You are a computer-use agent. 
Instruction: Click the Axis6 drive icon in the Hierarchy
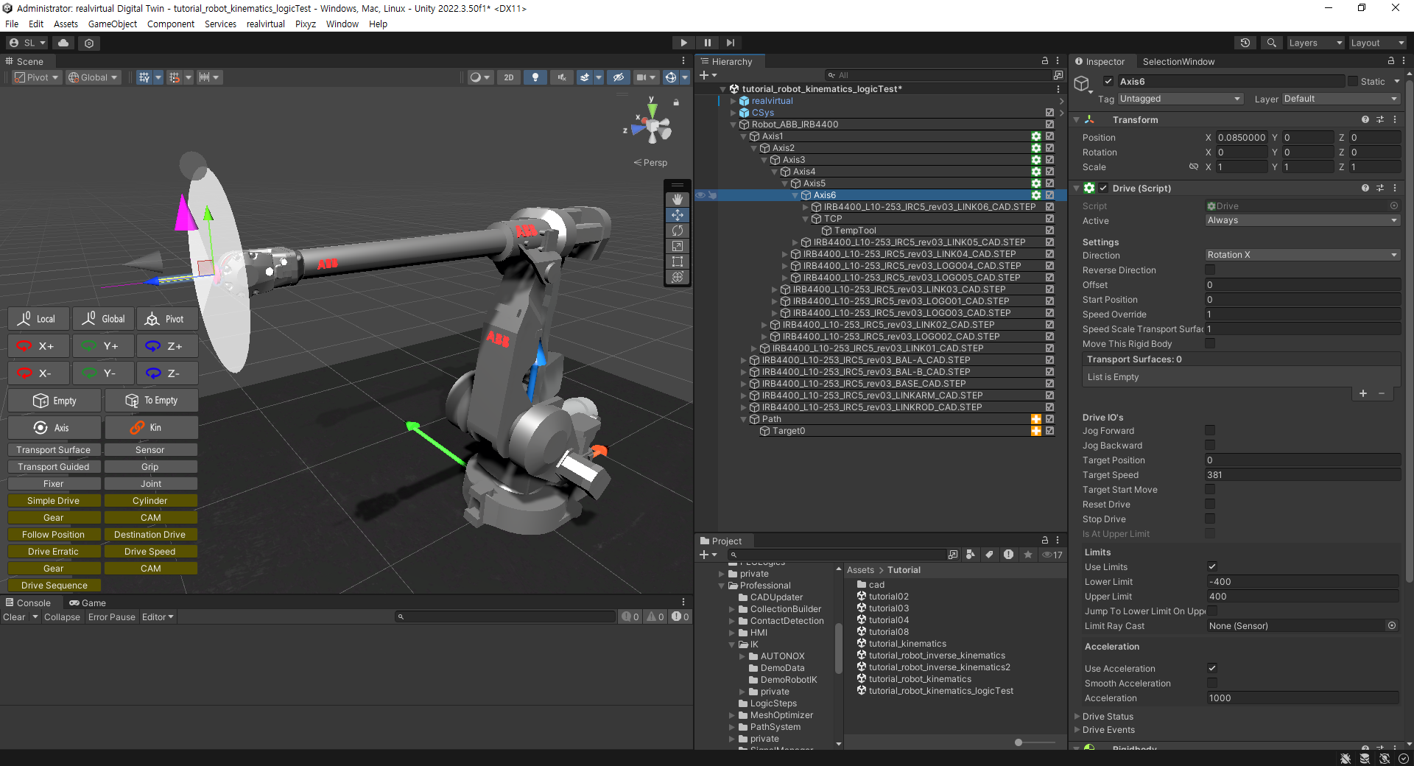click(1036, 195)
